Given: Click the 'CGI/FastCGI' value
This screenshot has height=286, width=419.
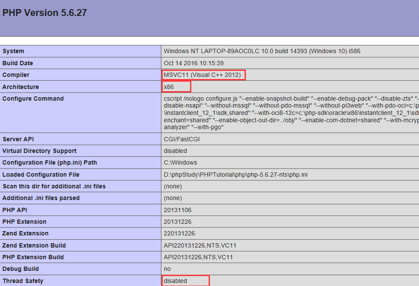Looking at the screenshot, I should click(182, 139).
